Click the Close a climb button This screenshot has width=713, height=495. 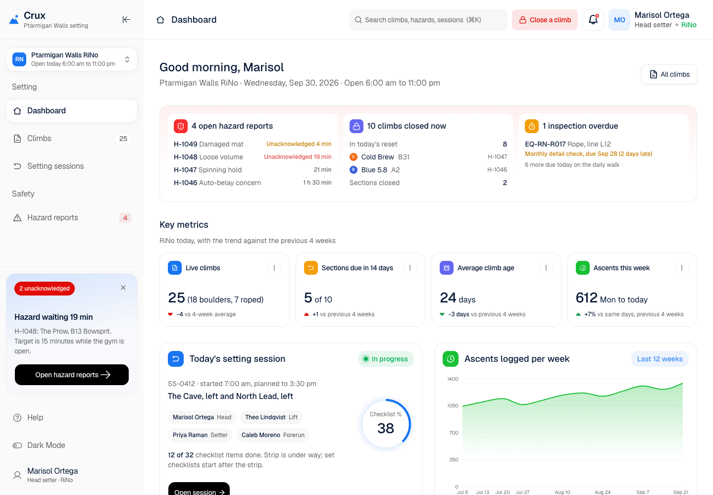point(545,20)
